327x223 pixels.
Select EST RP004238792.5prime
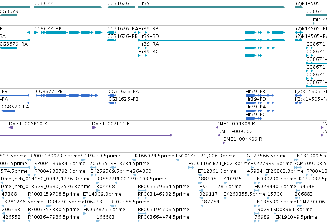(60, 171)
